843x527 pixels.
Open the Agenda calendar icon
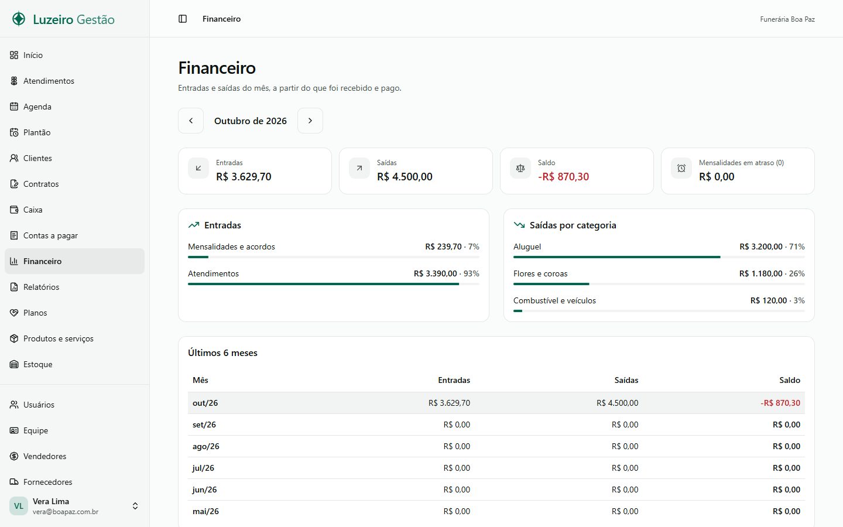tap(14, 107)
